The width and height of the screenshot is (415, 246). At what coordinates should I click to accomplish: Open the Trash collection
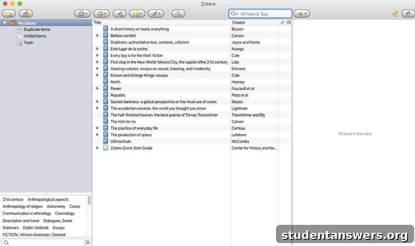[x=28, y=43]
